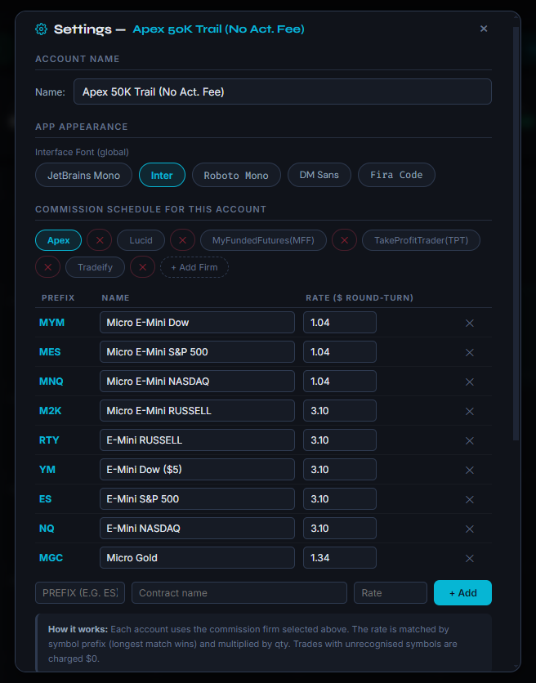Edit the Micro Gold name field
536x683 pixels.
(197, 557)
